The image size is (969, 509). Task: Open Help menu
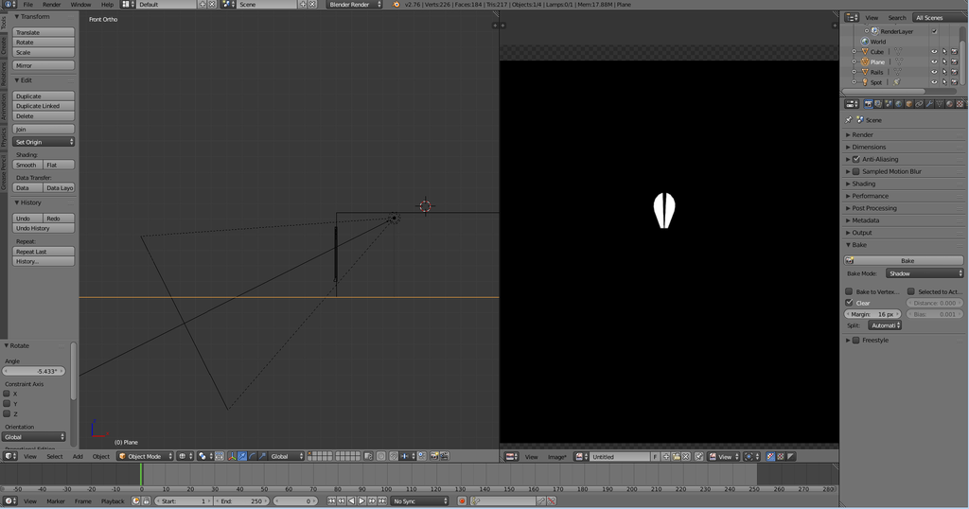coord(107,5)
